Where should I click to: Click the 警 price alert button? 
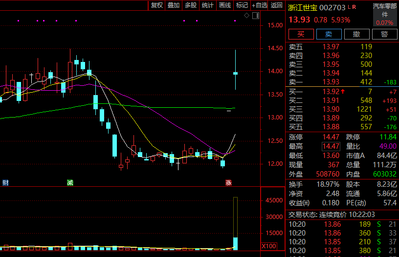[x=384, y=34]
